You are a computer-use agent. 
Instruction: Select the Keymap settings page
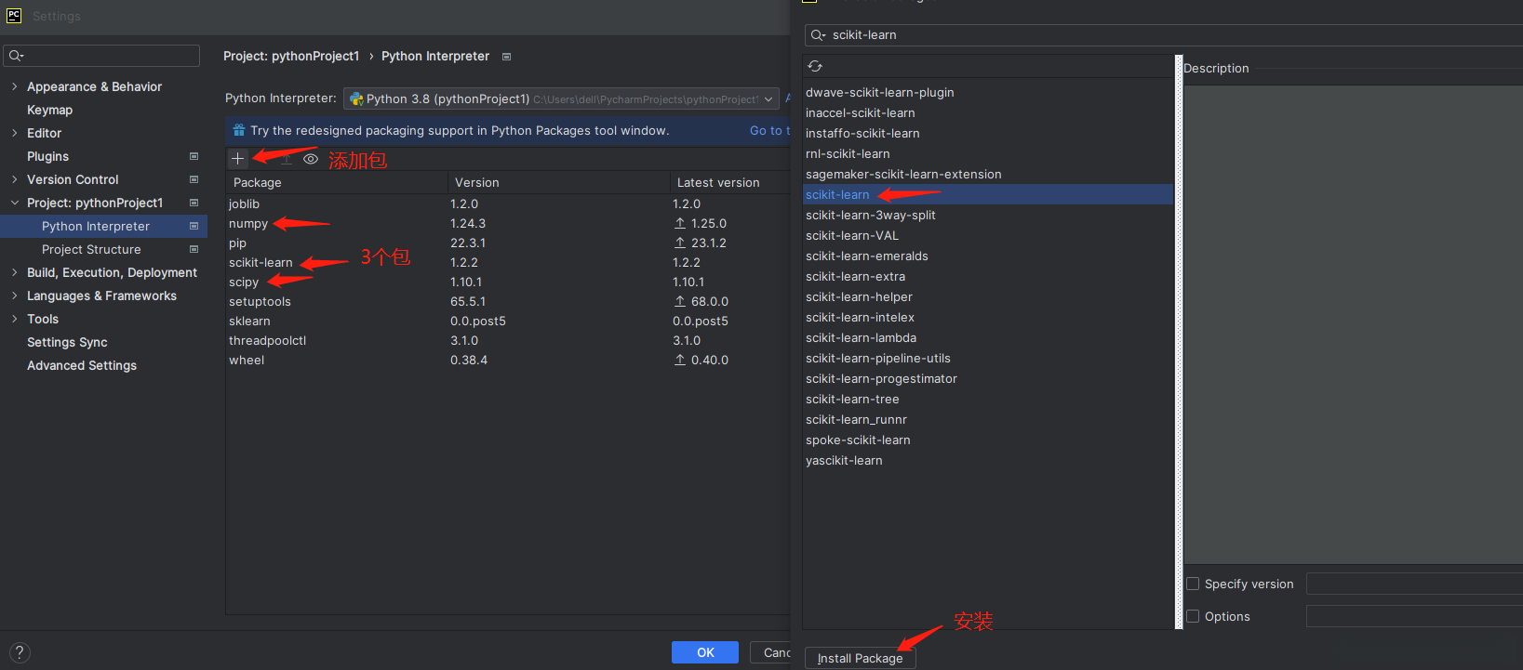tap(49, 110)
